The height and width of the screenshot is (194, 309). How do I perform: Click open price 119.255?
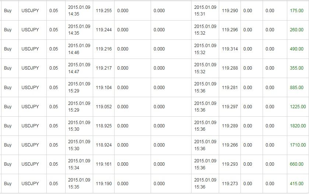(103, 11)
